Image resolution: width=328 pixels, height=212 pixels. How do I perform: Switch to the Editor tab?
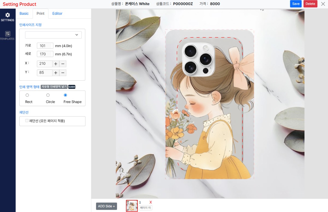(57, 13)
